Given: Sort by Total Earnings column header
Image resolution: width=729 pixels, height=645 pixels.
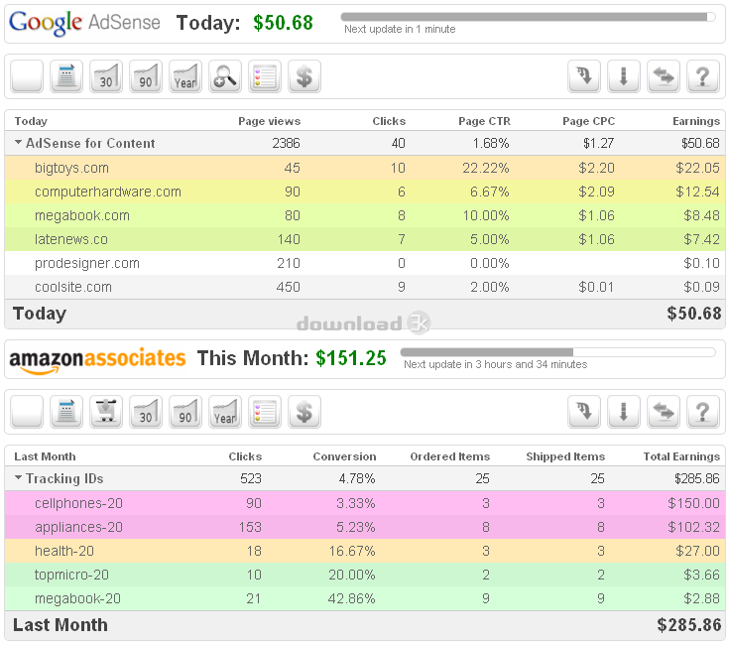Looking at the screenshot, I should pos(681,456).
